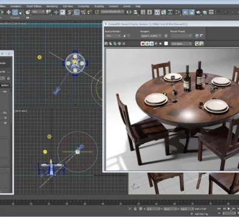The width and height of the screenshot is (239, 217).
Task: Toggle the Ribbon display
Action: click(157, 12)
